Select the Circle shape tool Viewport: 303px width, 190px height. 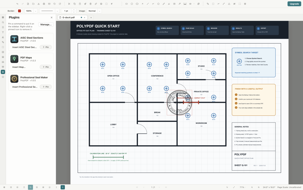coord(132,4)
